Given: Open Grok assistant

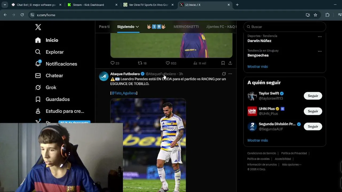Looking at the screenshot, I should pos(46,87).
